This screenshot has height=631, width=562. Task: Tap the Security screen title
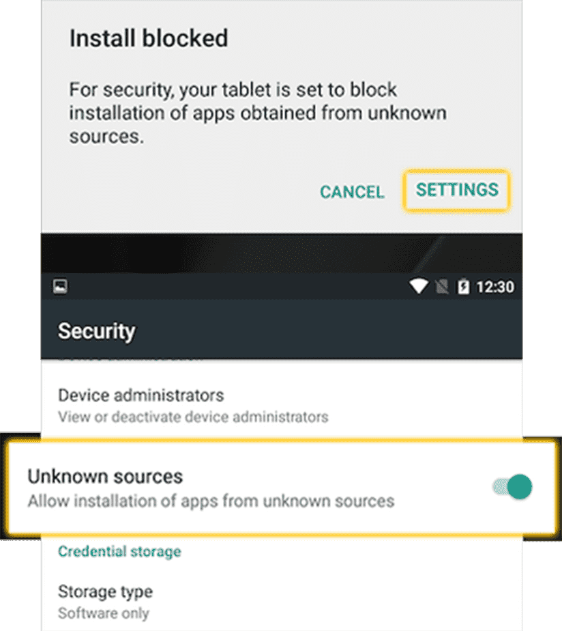(96, 331)
